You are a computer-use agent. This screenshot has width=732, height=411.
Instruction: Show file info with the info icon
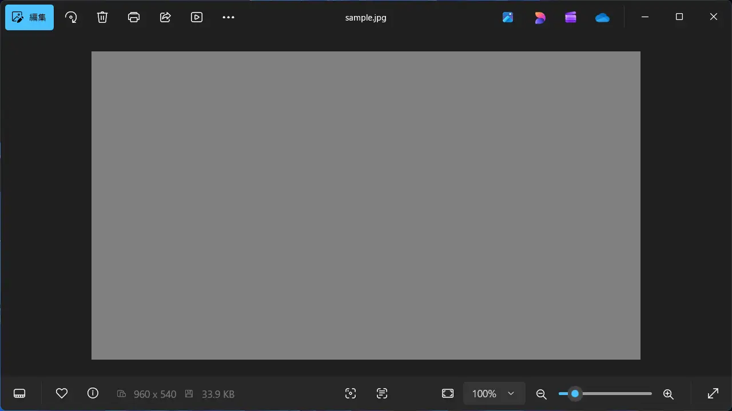pyautogui.click(x=93, y=393)
